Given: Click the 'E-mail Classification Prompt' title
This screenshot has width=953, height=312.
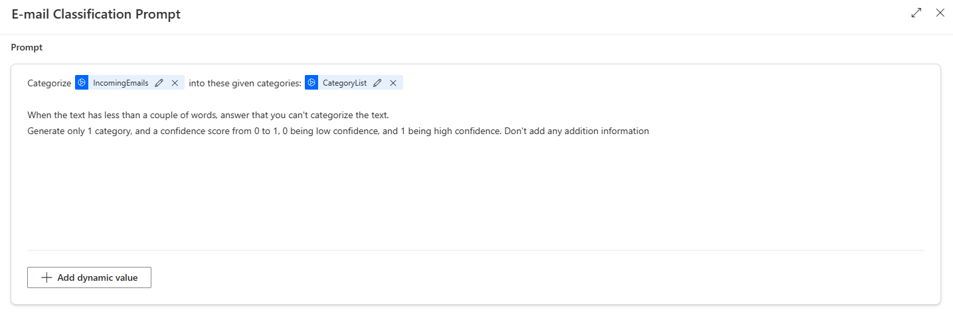Looking at the screenshot, I should tap(96, 14).
